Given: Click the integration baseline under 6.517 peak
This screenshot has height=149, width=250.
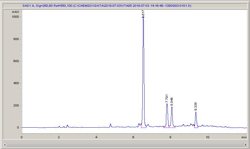Looking at the screenshot, I should coord(144,128).
